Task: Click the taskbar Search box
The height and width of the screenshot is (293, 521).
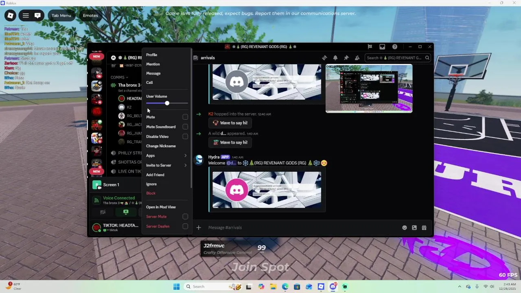Action: [x=213, y=287]
